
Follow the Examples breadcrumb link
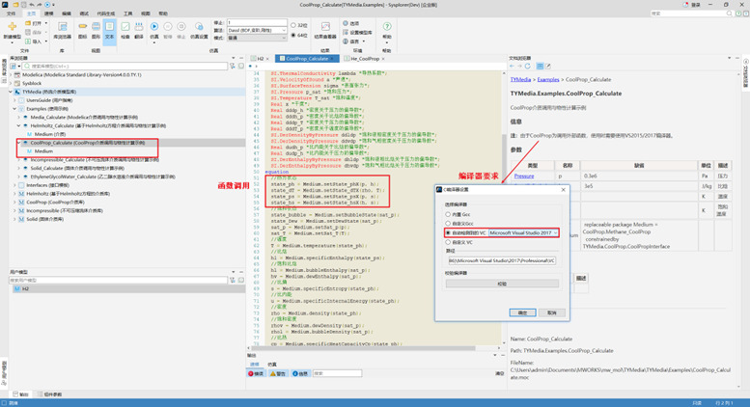(x=548, y=80)
